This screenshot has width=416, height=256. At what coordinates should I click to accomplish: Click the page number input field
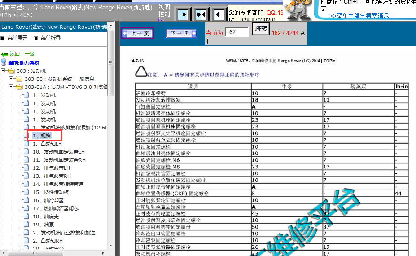click(x=236, y=32)
